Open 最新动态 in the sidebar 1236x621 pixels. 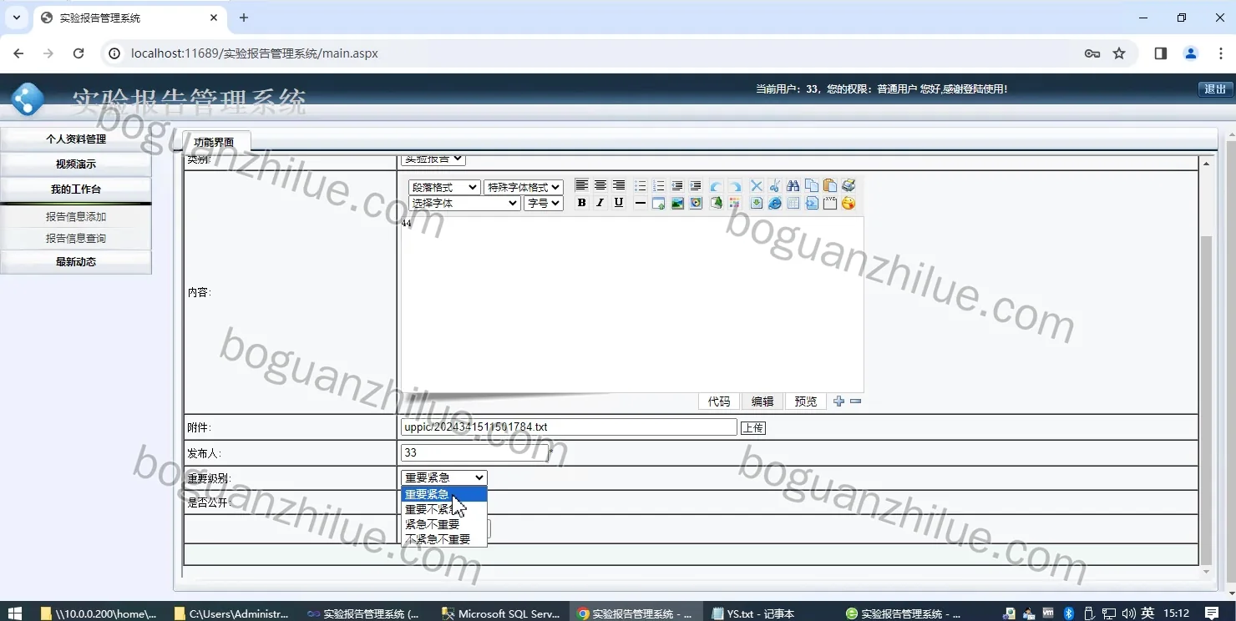pos(76,262)
